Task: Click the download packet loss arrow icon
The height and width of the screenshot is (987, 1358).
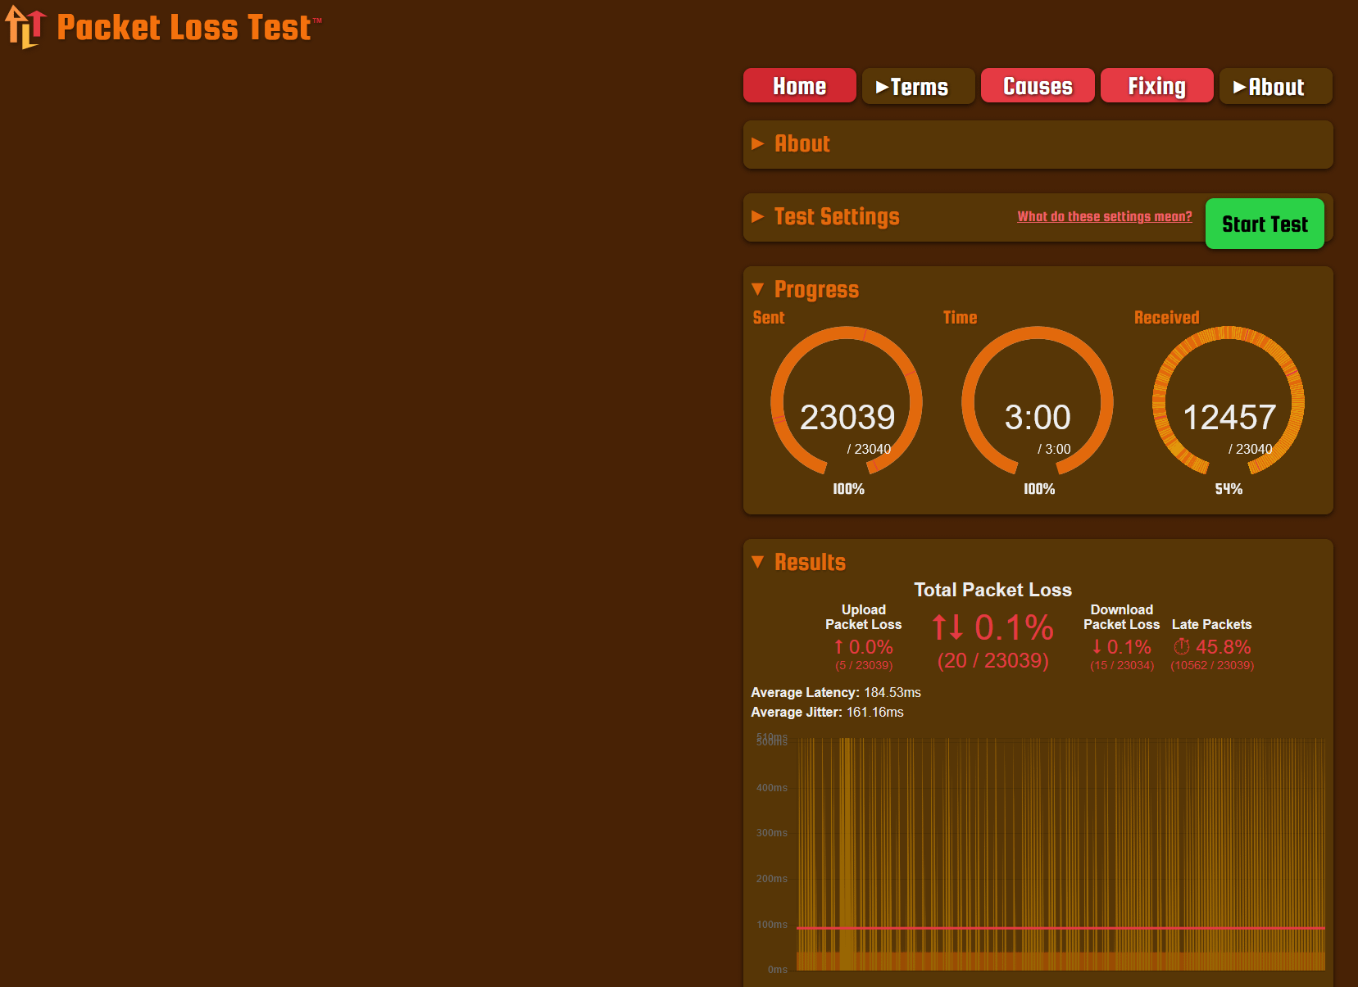Action: tap(1097, 647)
